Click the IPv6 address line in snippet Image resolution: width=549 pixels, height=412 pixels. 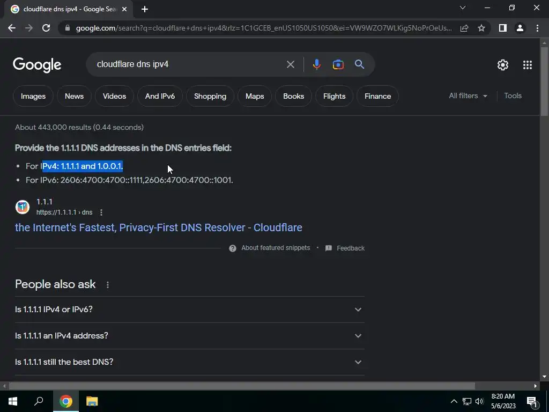(129, 180)
